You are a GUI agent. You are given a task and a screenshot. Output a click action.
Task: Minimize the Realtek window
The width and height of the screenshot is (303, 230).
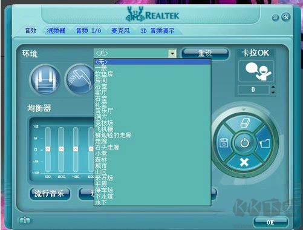pyautogui.click(x=275, y=18)
